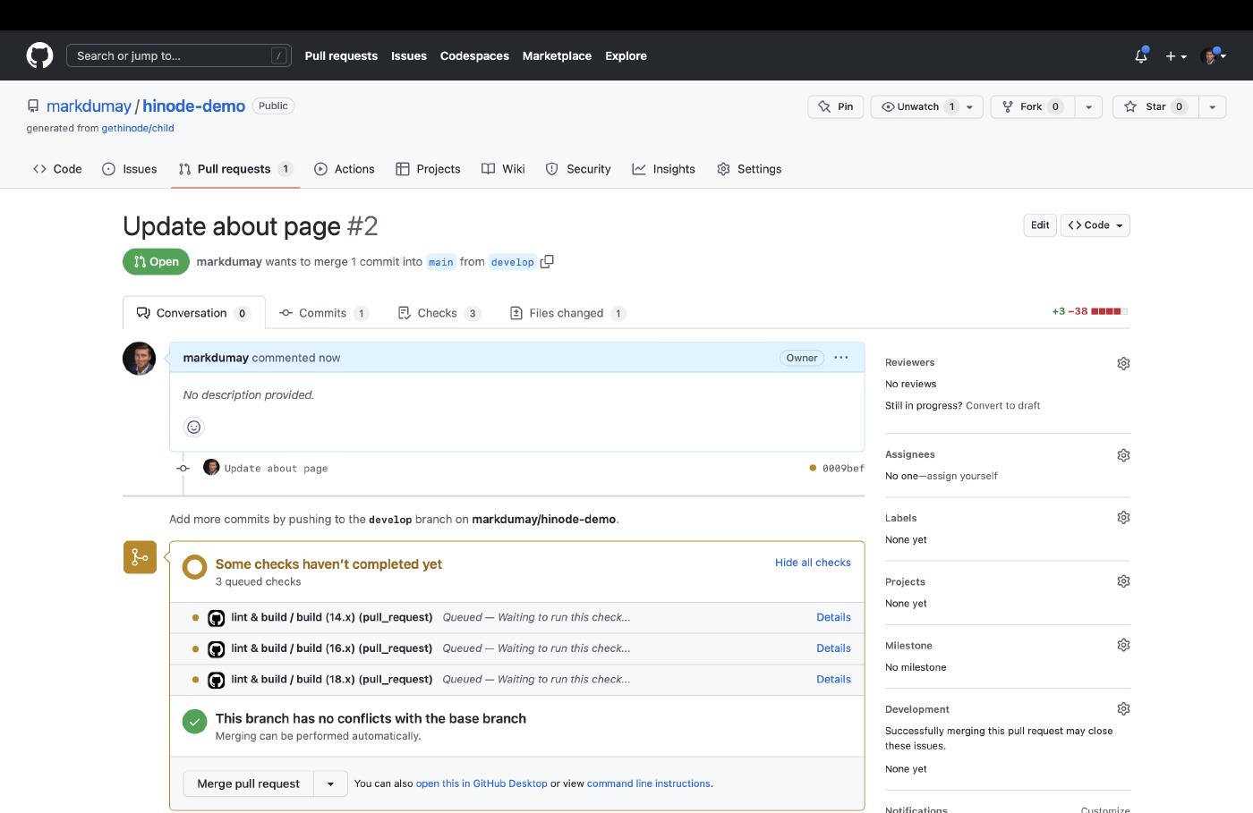Click inside the Search or jump to field
The width and height of the screenshot is (1253, 813).
click(x=179, y=55)
